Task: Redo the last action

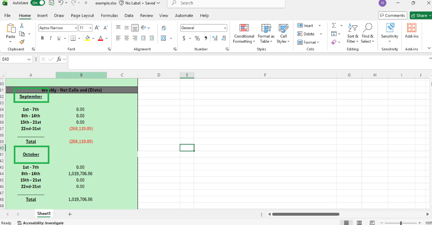Action: [x=73, y=3]
